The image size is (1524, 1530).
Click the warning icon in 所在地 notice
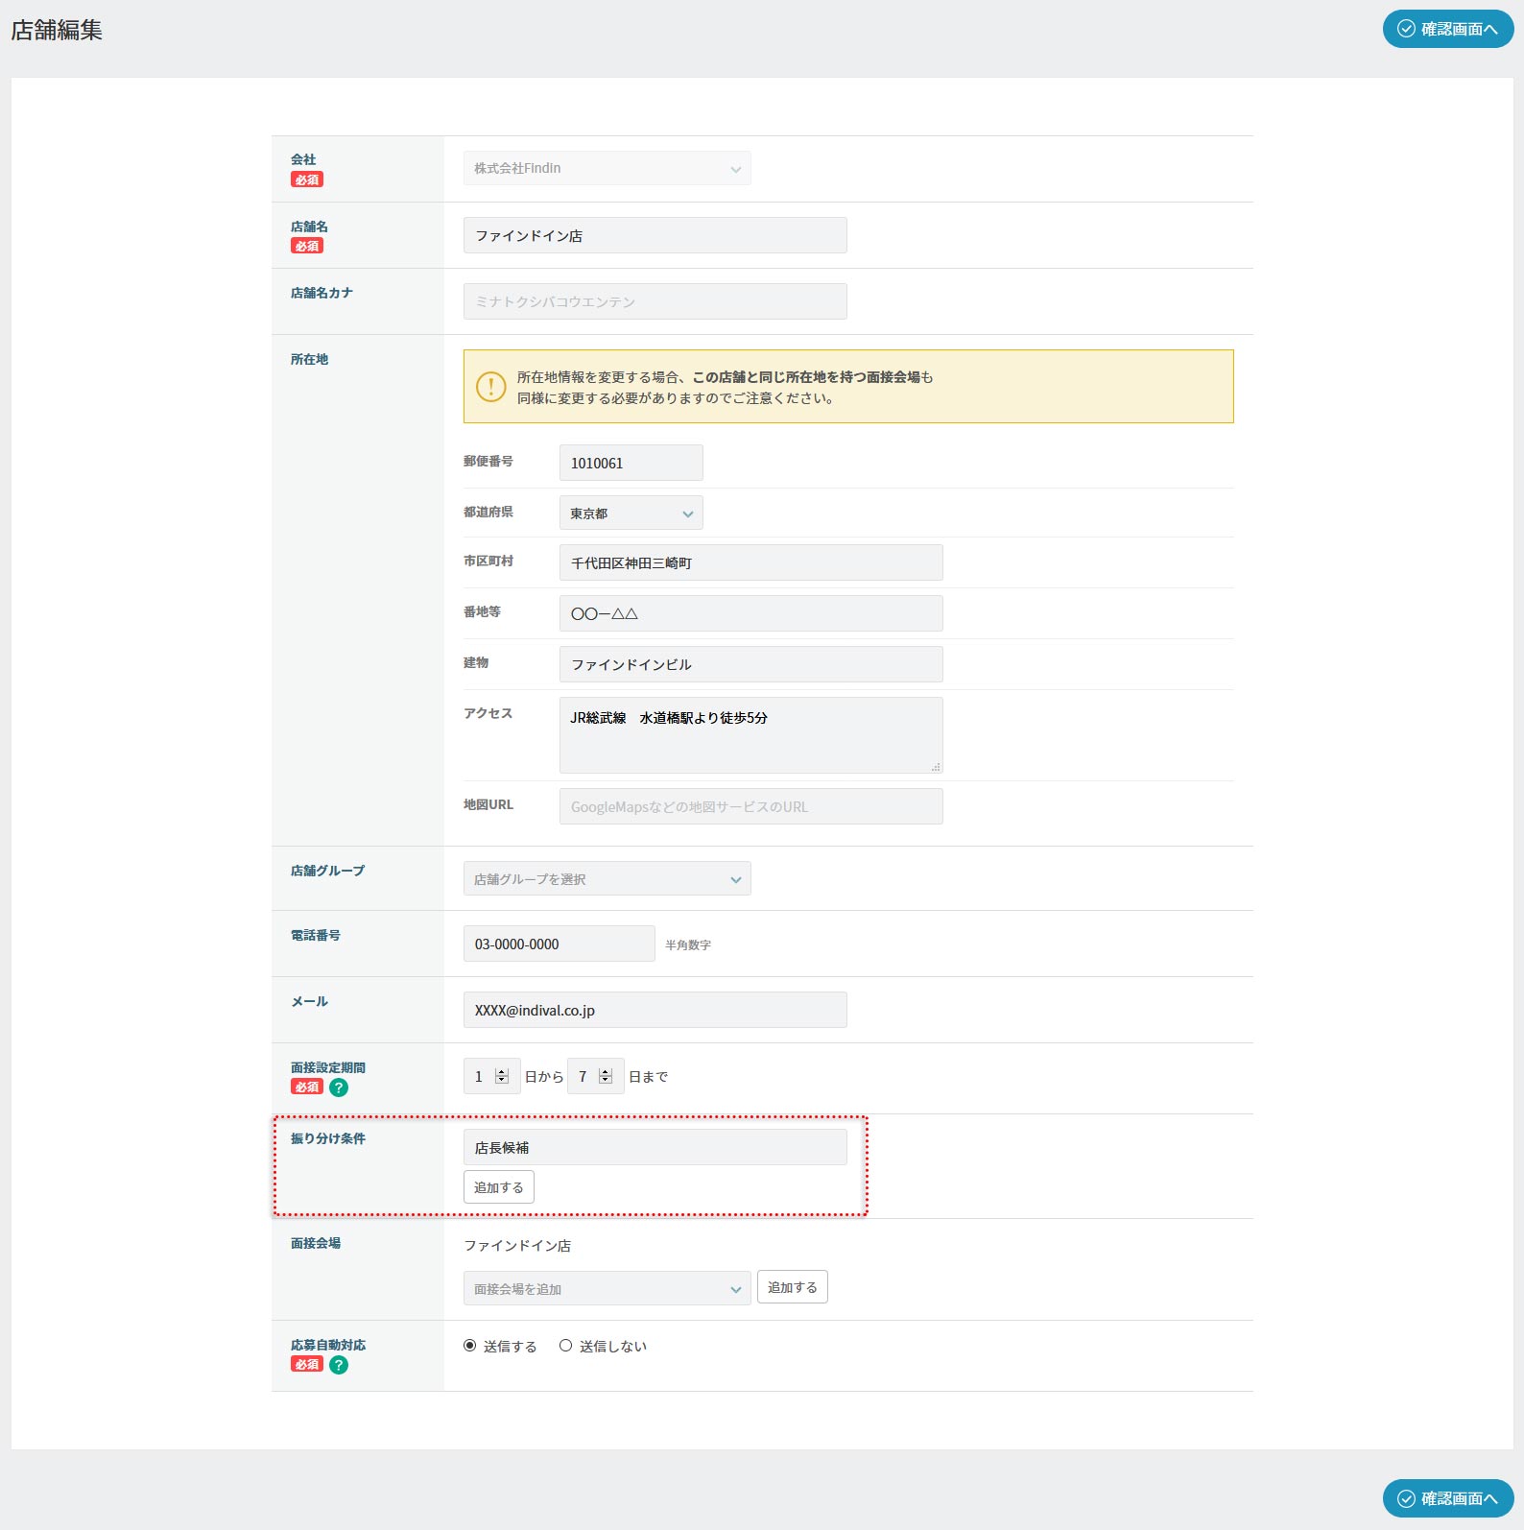pos(490,387)
